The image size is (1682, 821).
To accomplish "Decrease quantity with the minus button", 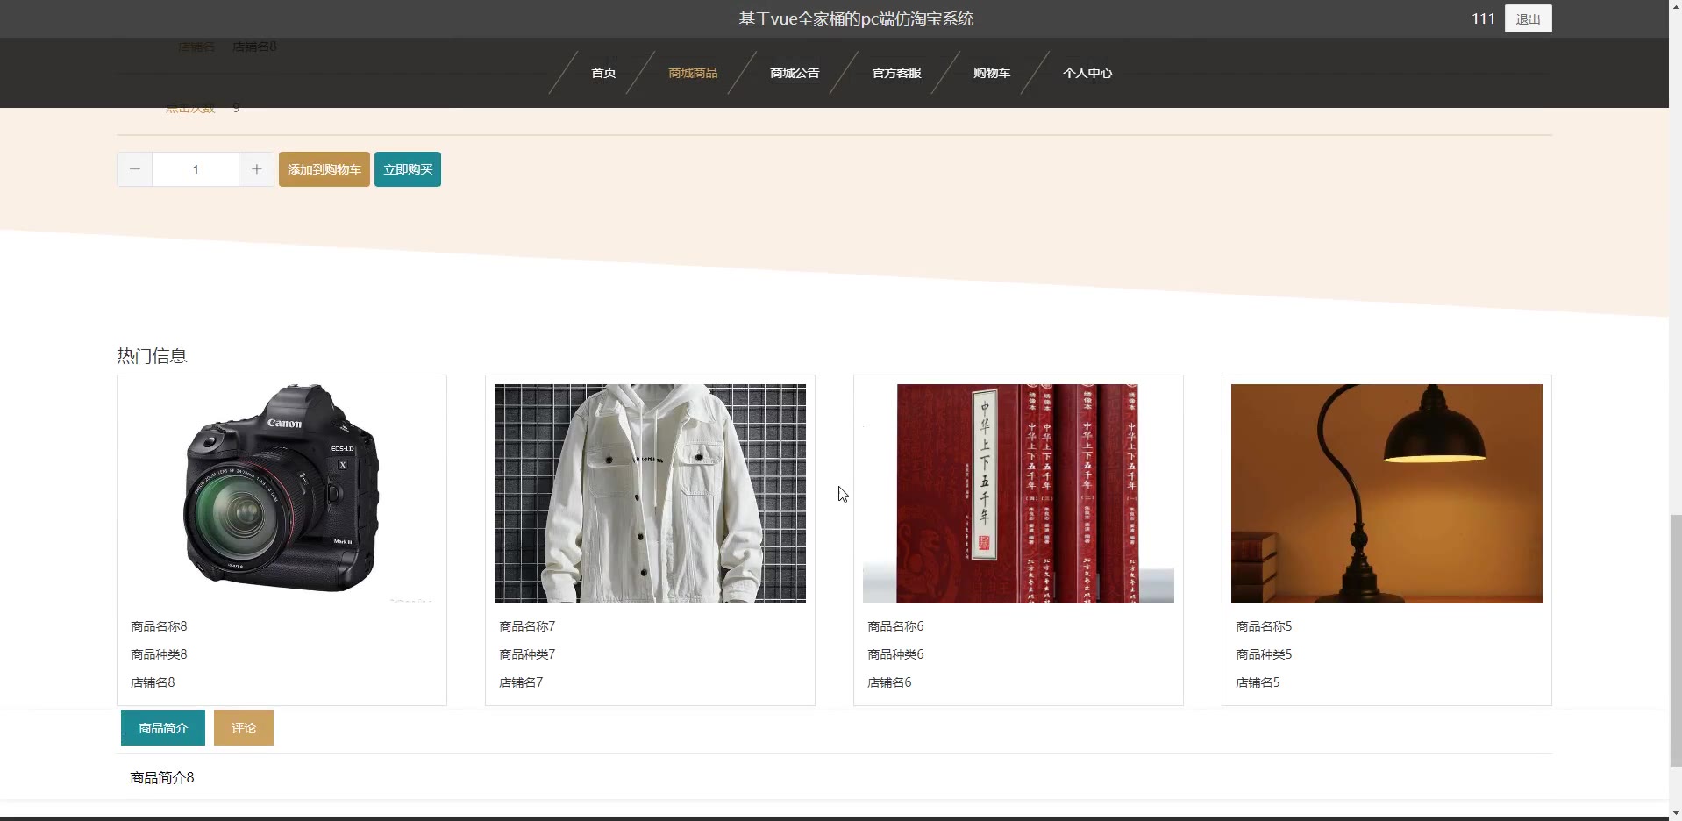I will click(135, 169).
